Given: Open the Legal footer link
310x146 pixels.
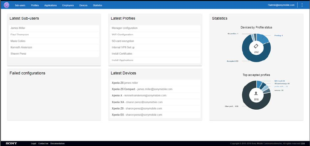Looking at the screenshot, I should pos(33,144).
